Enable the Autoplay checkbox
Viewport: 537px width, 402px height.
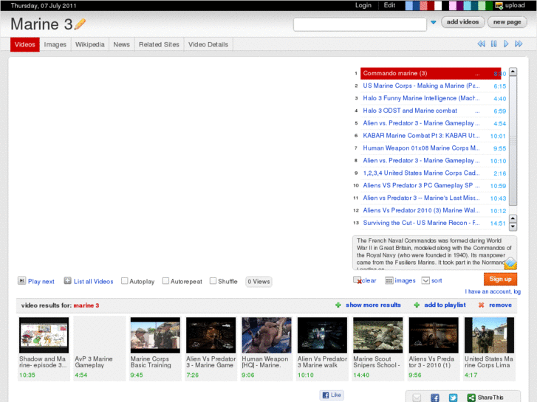click(125, 281)
